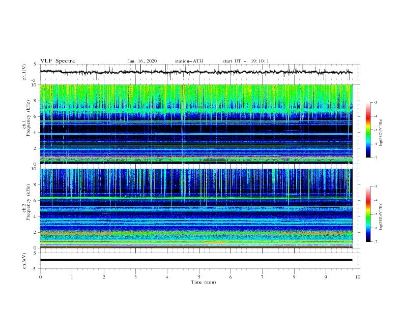403x311 pixels.
Task: Click the "Time (min)" axis label
Action: click(x=204, y=282)
